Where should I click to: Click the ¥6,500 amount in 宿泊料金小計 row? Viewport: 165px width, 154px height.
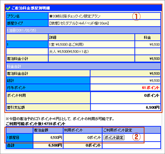(x=154, y=59)
